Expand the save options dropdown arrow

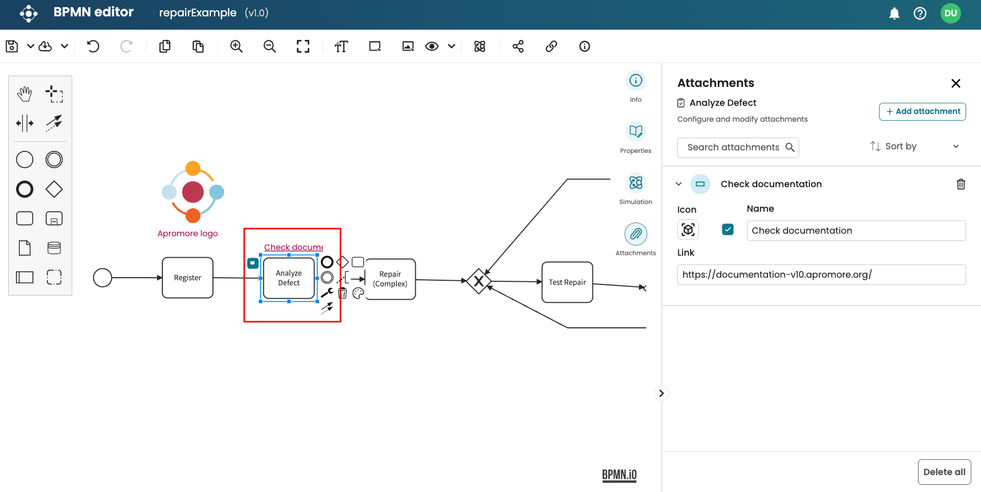pyautogui.click(x=31, y=47)
